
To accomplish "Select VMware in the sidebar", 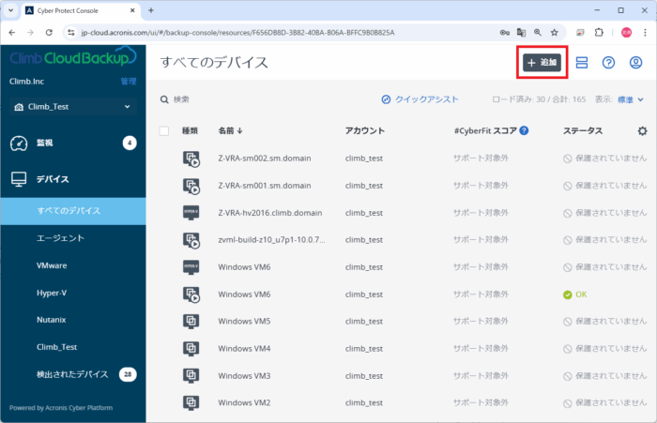I will tap(52, 265).
